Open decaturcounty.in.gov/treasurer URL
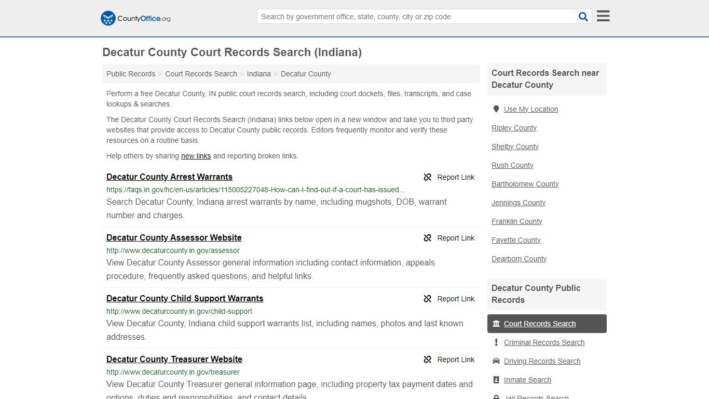 pyautogui.click(x=173, y=372)
